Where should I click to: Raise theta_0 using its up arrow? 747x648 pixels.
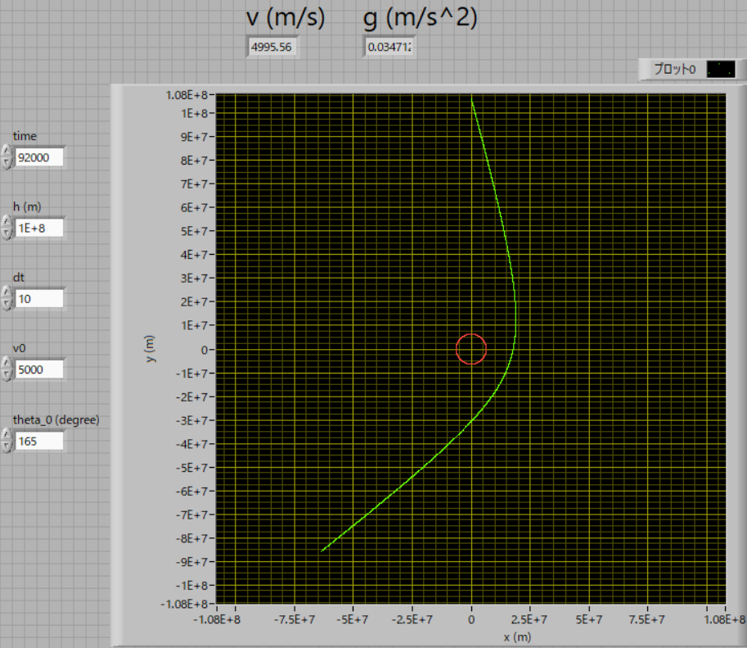pyautogui.click(x=7, y=435)
